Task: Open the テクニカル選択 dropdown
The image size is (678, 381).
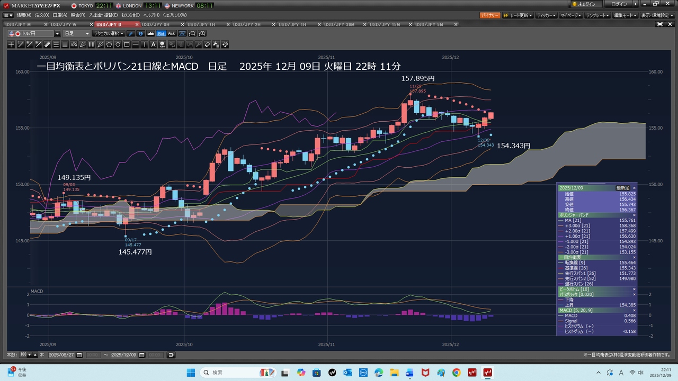Action: (x=109, y=33)
